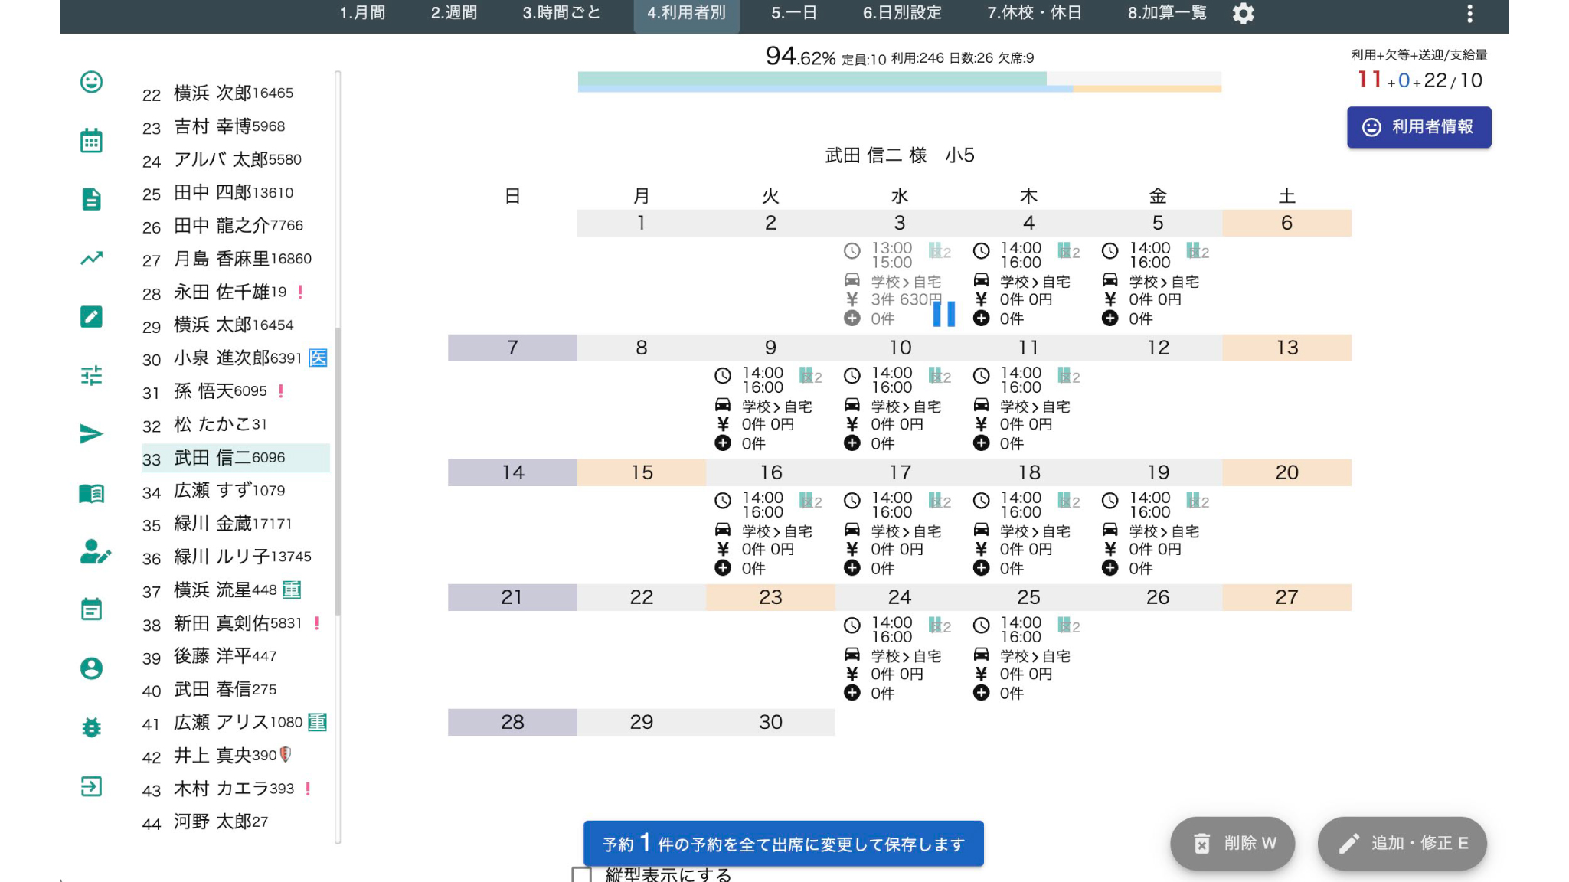Click the logout exit sidebar icon
Image resolution: width=1569 pixels, height=882 pixels.
click(91, 786)
